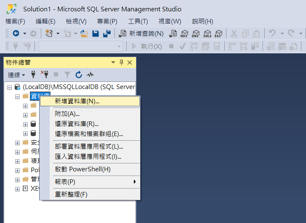The height and width of the screenshot is (223, 306).
Task: Choose 部署資料層應用程式(L)... menu entry
Action: [90, 147]
